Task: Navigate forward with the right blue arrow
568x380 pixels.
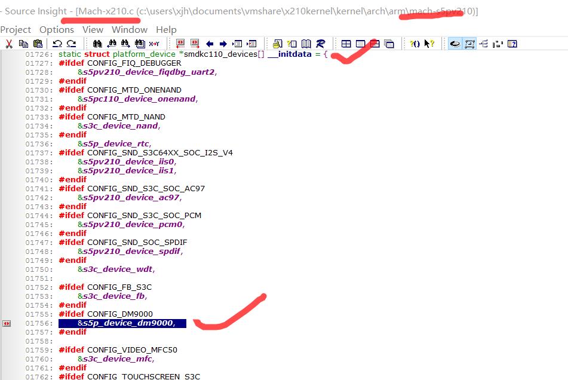Action: pyautogui.click(x=223, y=44)
